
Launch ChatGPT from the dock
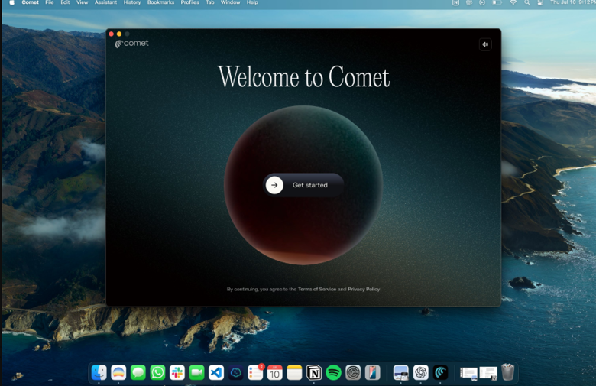click(x=421, y=373)
